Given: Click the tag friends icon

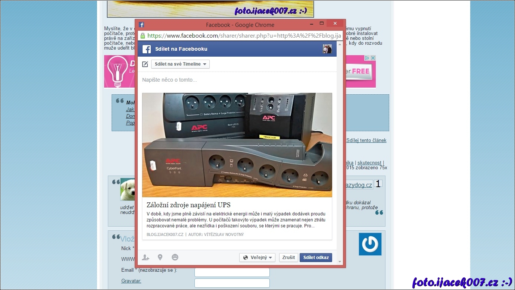Looking at the screenshot, I should tap(146, 258).
